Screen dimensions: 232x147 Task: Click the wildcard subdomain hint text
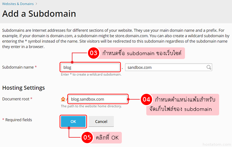(91, 74)
